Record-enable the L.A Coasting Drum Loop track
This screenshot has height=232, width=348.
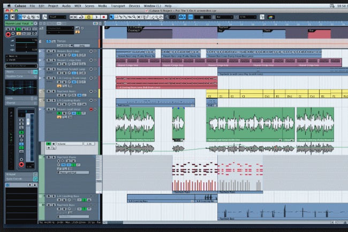pyautogui.click(x=91, y=78)
